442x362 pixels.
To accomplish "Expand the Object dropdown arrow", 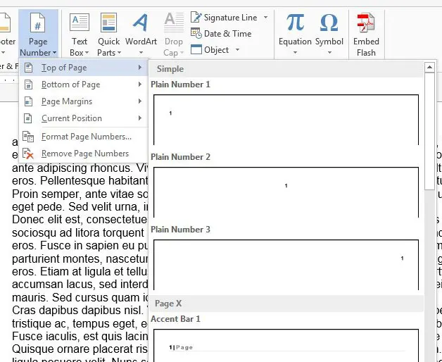I will [238, 49].
